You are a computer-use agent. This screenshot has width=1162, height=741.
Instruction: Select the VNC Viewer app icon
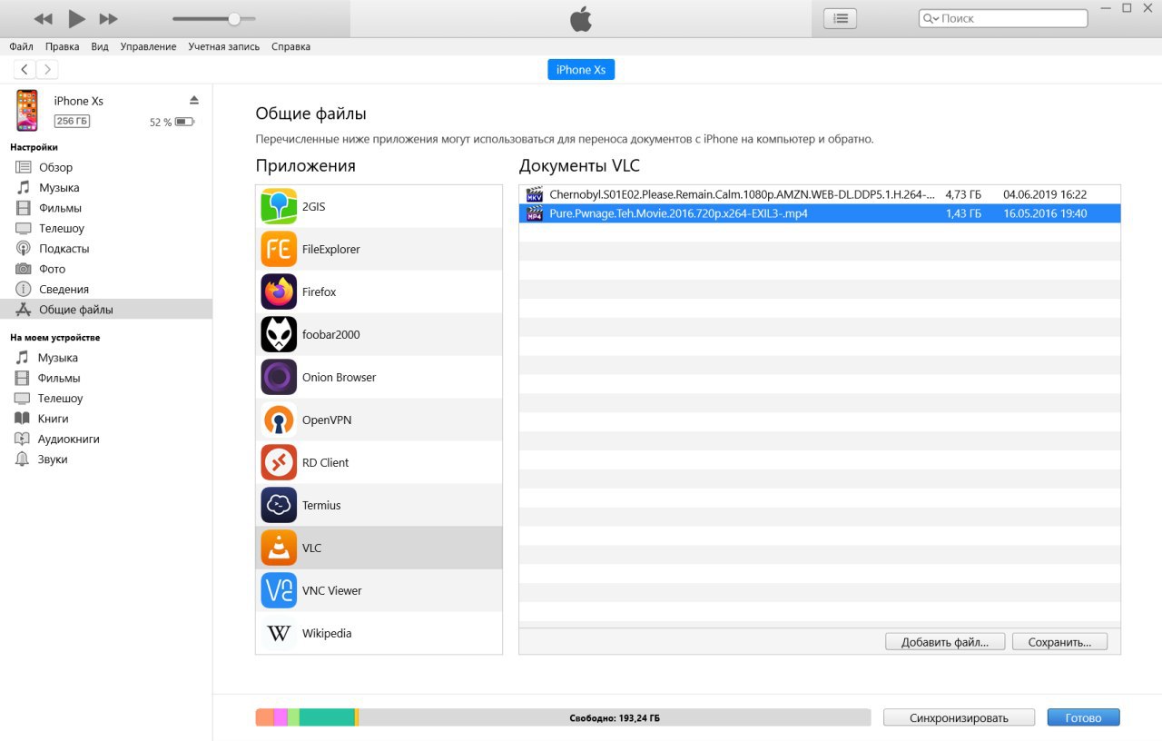coord(279,590)
